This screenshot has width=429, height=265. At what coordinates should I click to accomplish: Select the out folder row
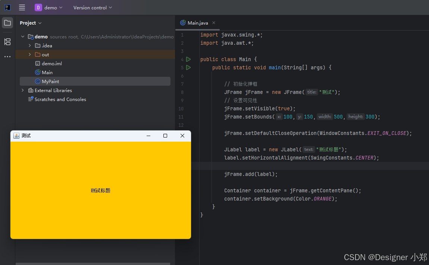pos(95,54)
